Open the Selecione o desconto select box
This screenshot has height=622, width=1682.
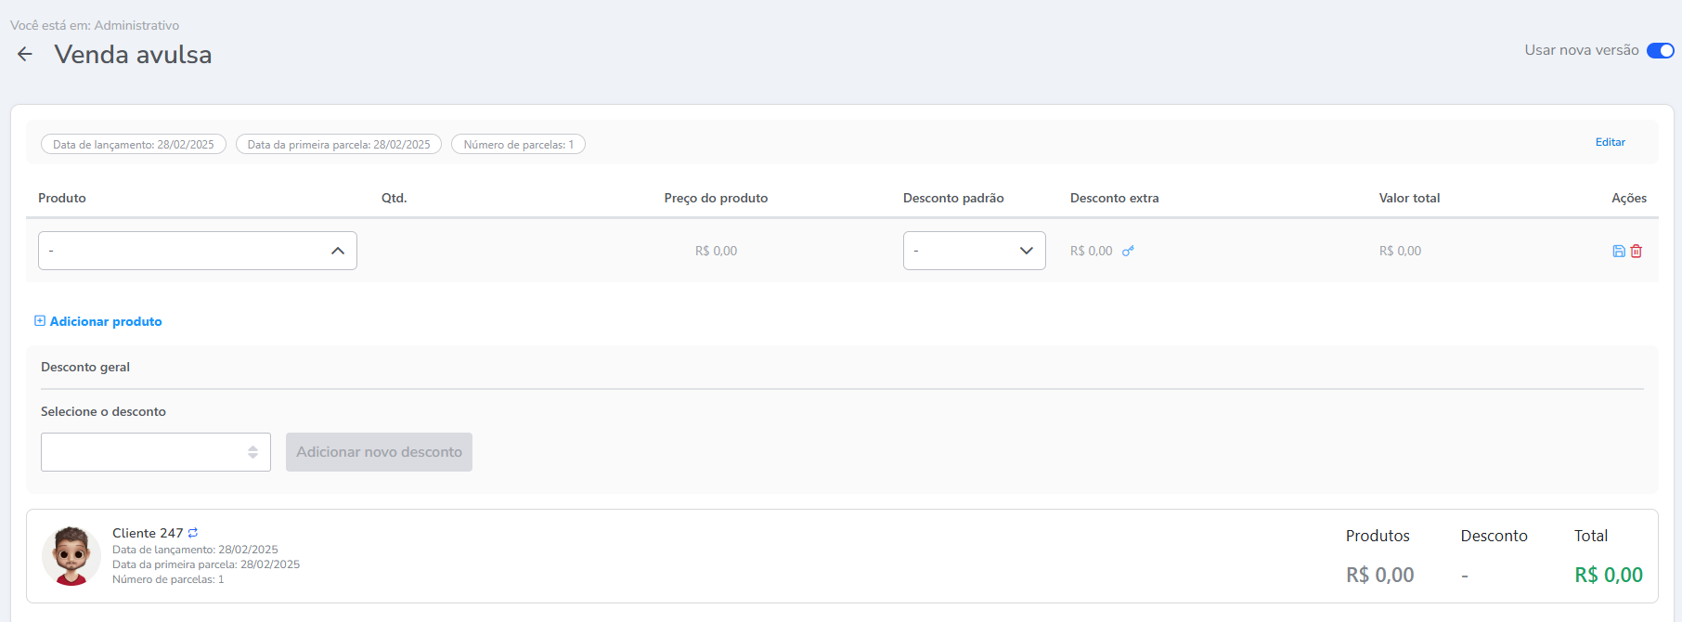[x=156, y=452]
